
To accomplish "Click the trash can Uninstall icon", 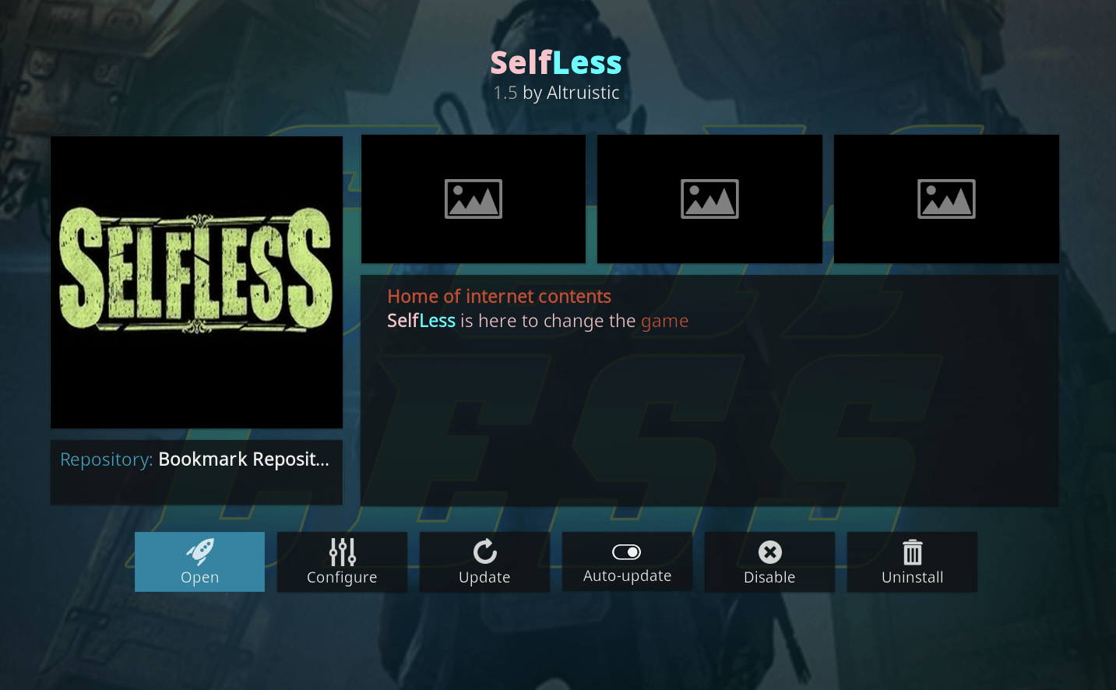I will [913, 552].
